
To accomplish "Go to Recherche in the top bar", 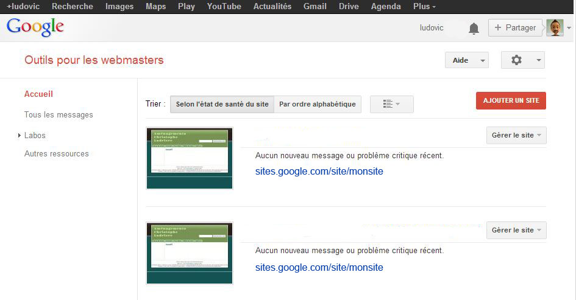I will click(73, 6).
